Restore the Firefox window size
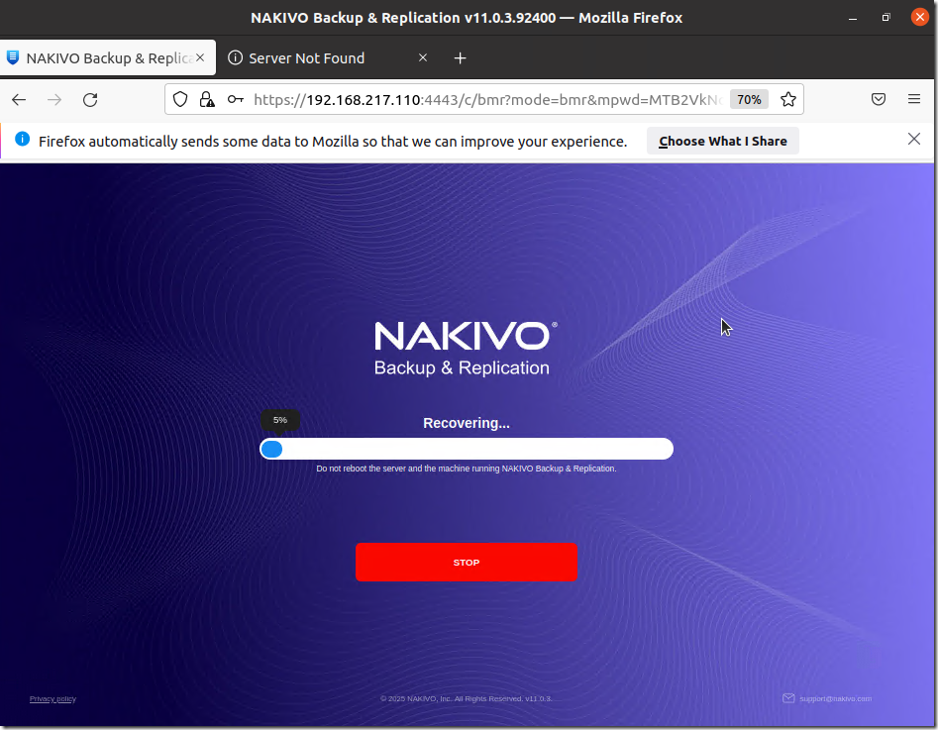This screenshot has height=730, width=938. [886, 18]
